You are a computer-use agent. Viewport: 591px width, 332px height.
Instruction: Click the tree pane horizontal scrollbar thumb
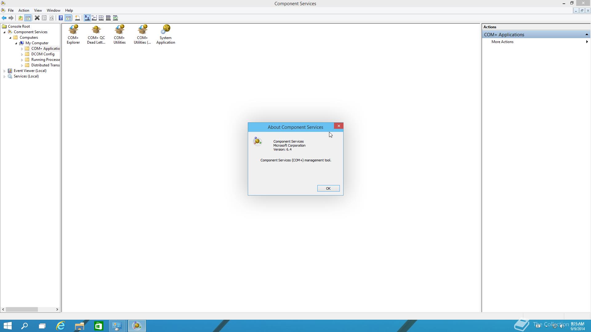click(22, 310)
